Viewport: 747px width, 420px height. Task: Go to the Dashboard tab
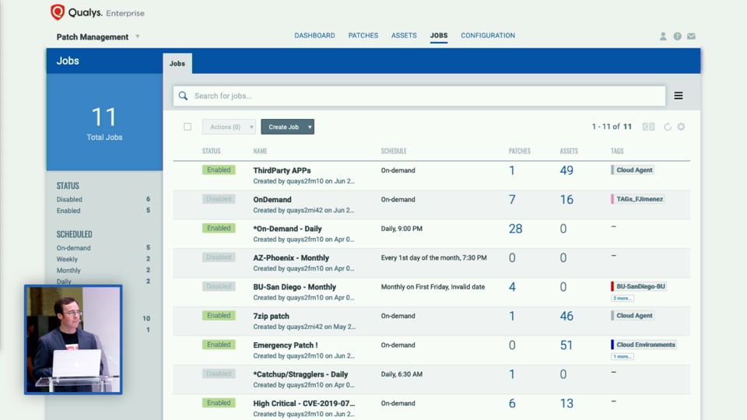pos(314,35)
